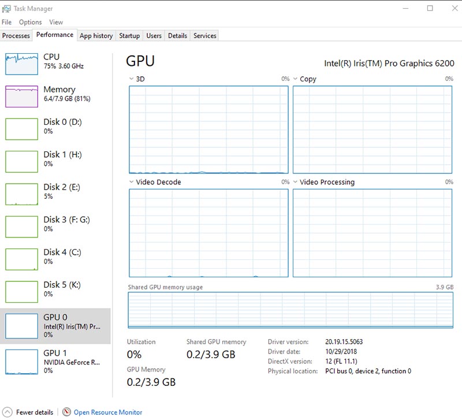Screen dimensions: 462x420
Task: Open the Video Decode engine dropdown
Action: tap(131, 182)
